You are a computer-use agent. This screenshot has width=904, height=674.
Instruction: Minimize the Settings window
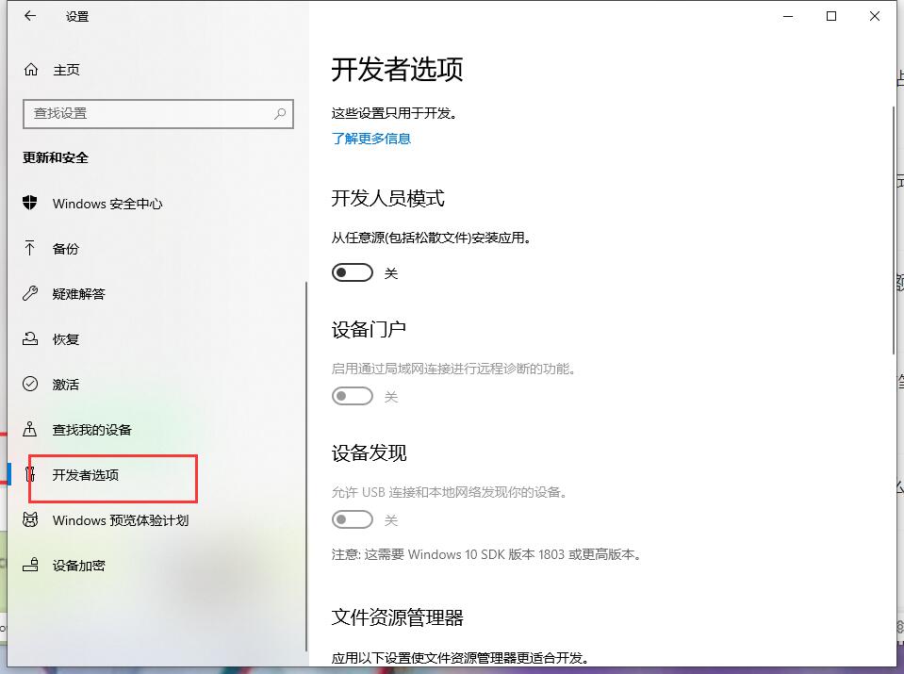pos(788,16)
